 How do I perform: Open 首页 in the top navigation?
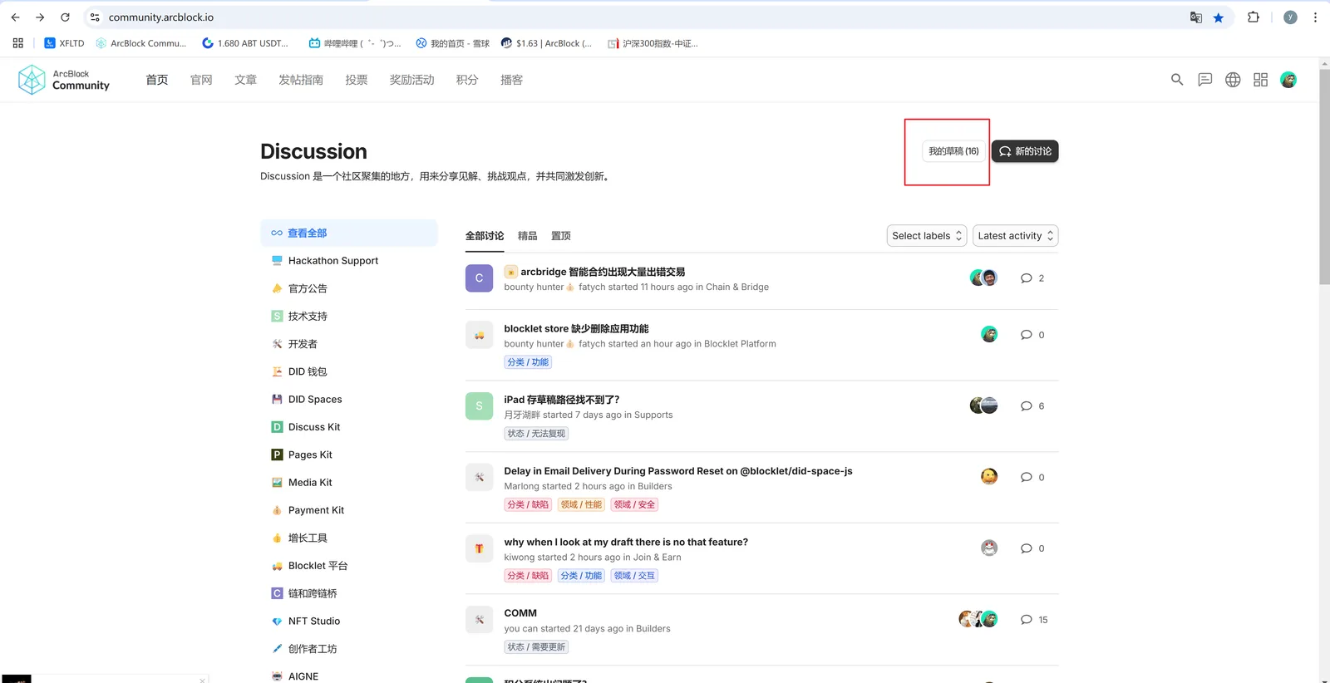point(157,80)
